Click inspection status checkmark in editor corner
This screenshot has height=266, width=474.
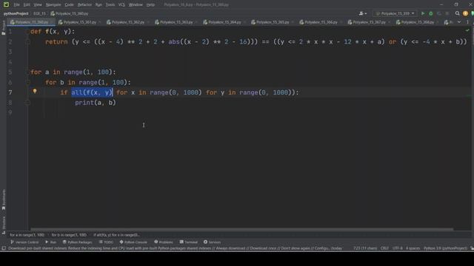[x=467, y=30]
